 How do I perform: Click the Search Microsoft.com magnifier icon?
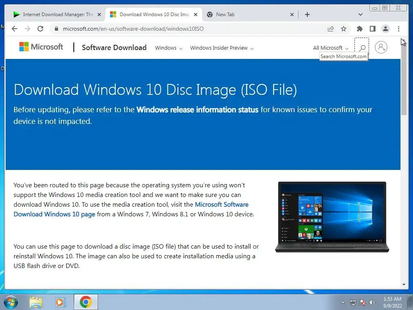click(362, 48)
